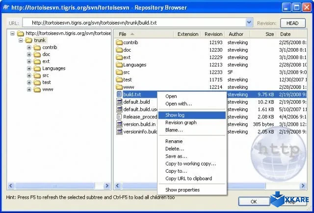Collapse the repository root tree node
Image resolution: width=314 pixels, height=213 pixels.
pos(12,33)
